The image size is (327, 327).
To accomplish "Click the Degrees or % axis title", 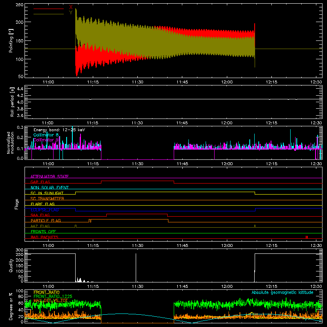I will point(11,306).
